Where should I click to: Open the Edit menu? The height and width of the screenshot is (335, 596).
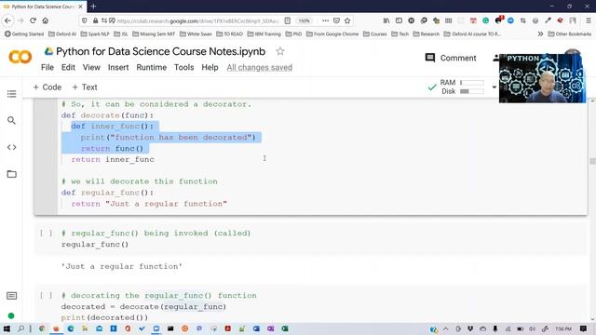tap(68, 67)
